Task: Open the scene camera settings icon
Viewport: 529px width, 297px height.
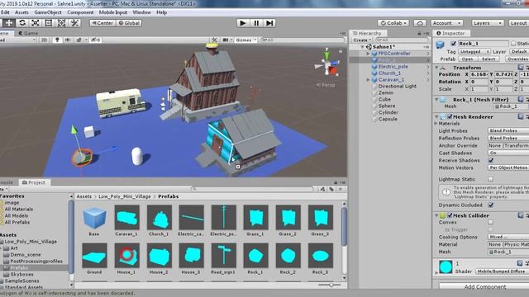Action: (226, 40)
